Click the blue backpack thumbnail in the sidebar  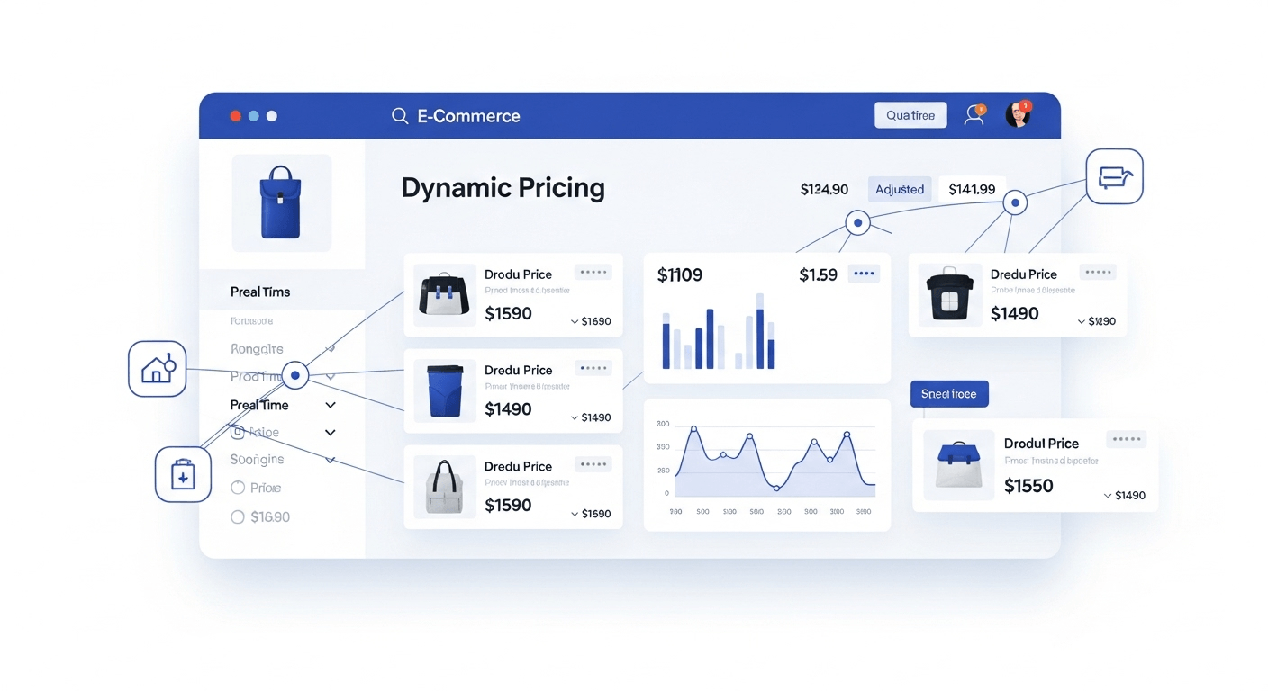tap(281, 202)
